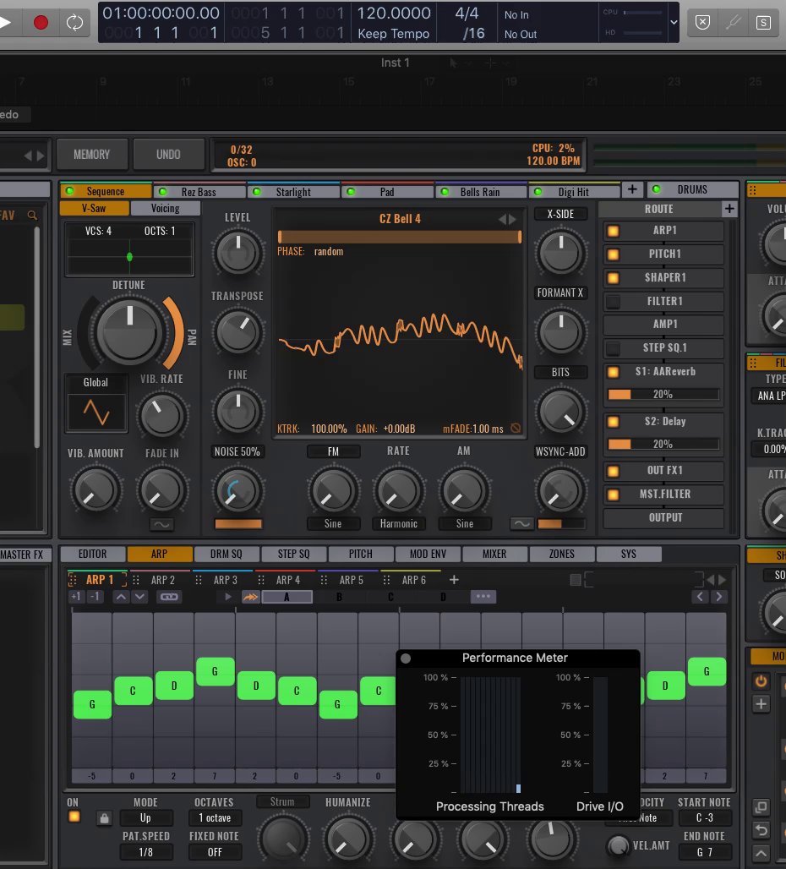This screenshot has height=869, width=786.
Task: Click the UNDO button
Action: point(168,155)
